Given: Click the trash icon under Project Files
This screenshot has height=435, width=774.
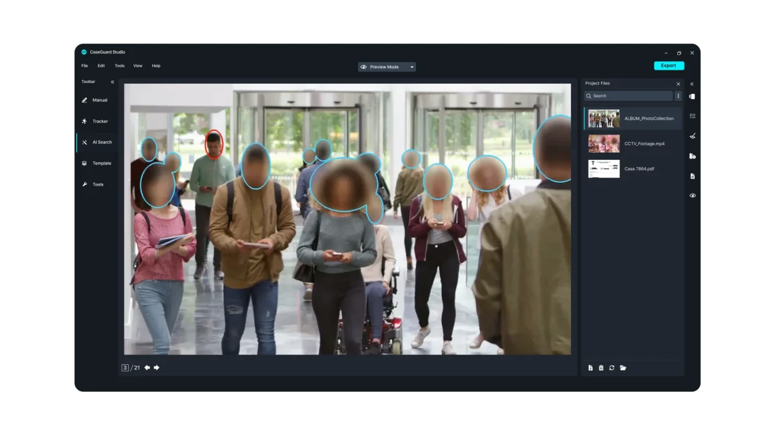Looking at the screenshot, I should tap(601, 368).
